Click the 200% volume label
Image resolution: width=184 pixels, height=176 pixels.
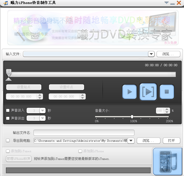[169, 121]
